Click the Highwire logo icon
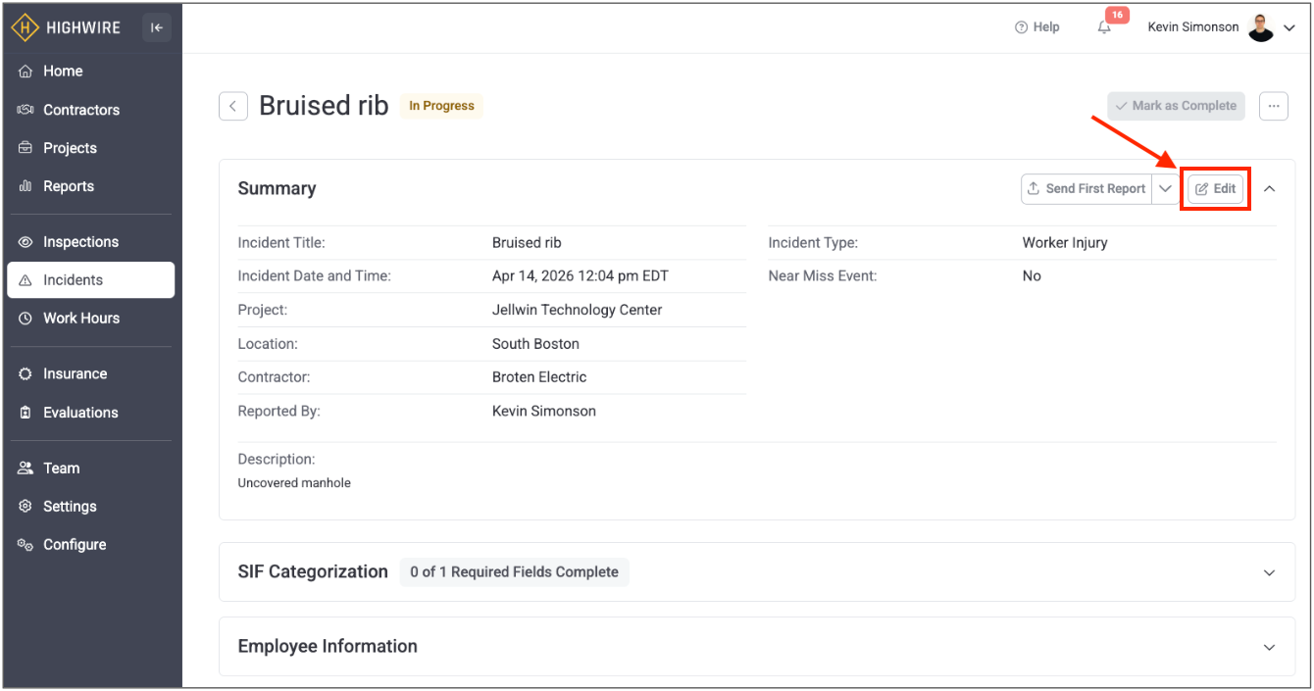The image size is (1314, 691). (x=25, y=27)
